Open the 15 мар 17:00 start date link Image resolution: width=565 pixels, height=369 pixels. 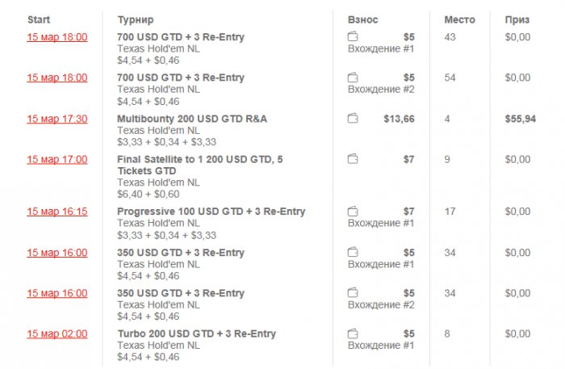56,159
